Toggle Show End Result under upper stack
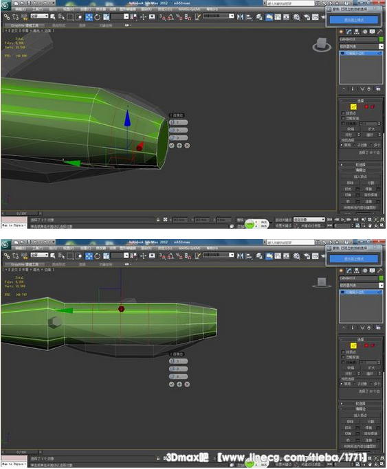387x469 pixels. point(353,89)
